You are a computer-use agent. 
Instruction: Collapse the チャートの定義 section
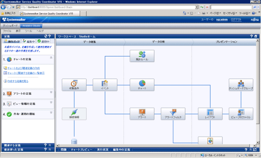pyautogui.click(x=51, y=58)
